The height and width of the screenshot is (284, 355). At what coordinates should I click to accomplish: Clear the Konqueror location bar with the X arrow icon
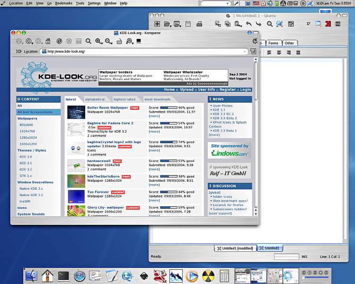click(18, 52)
